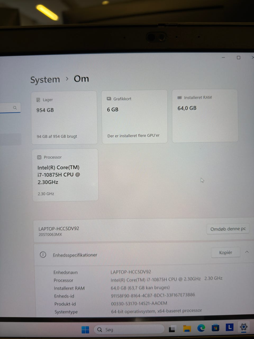This screenshot has height=339, width=254.
Task: Click the 64,0 GB value in the RAM card
Action: (187, 108)
